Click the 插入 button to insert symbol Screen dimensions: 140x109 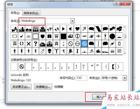point(99,97)
